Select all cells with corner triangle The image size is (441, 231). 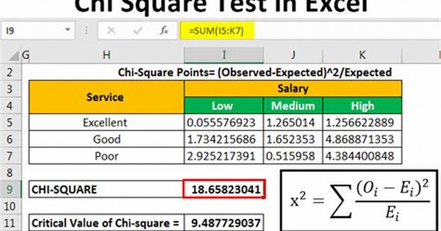pos(14,55)
